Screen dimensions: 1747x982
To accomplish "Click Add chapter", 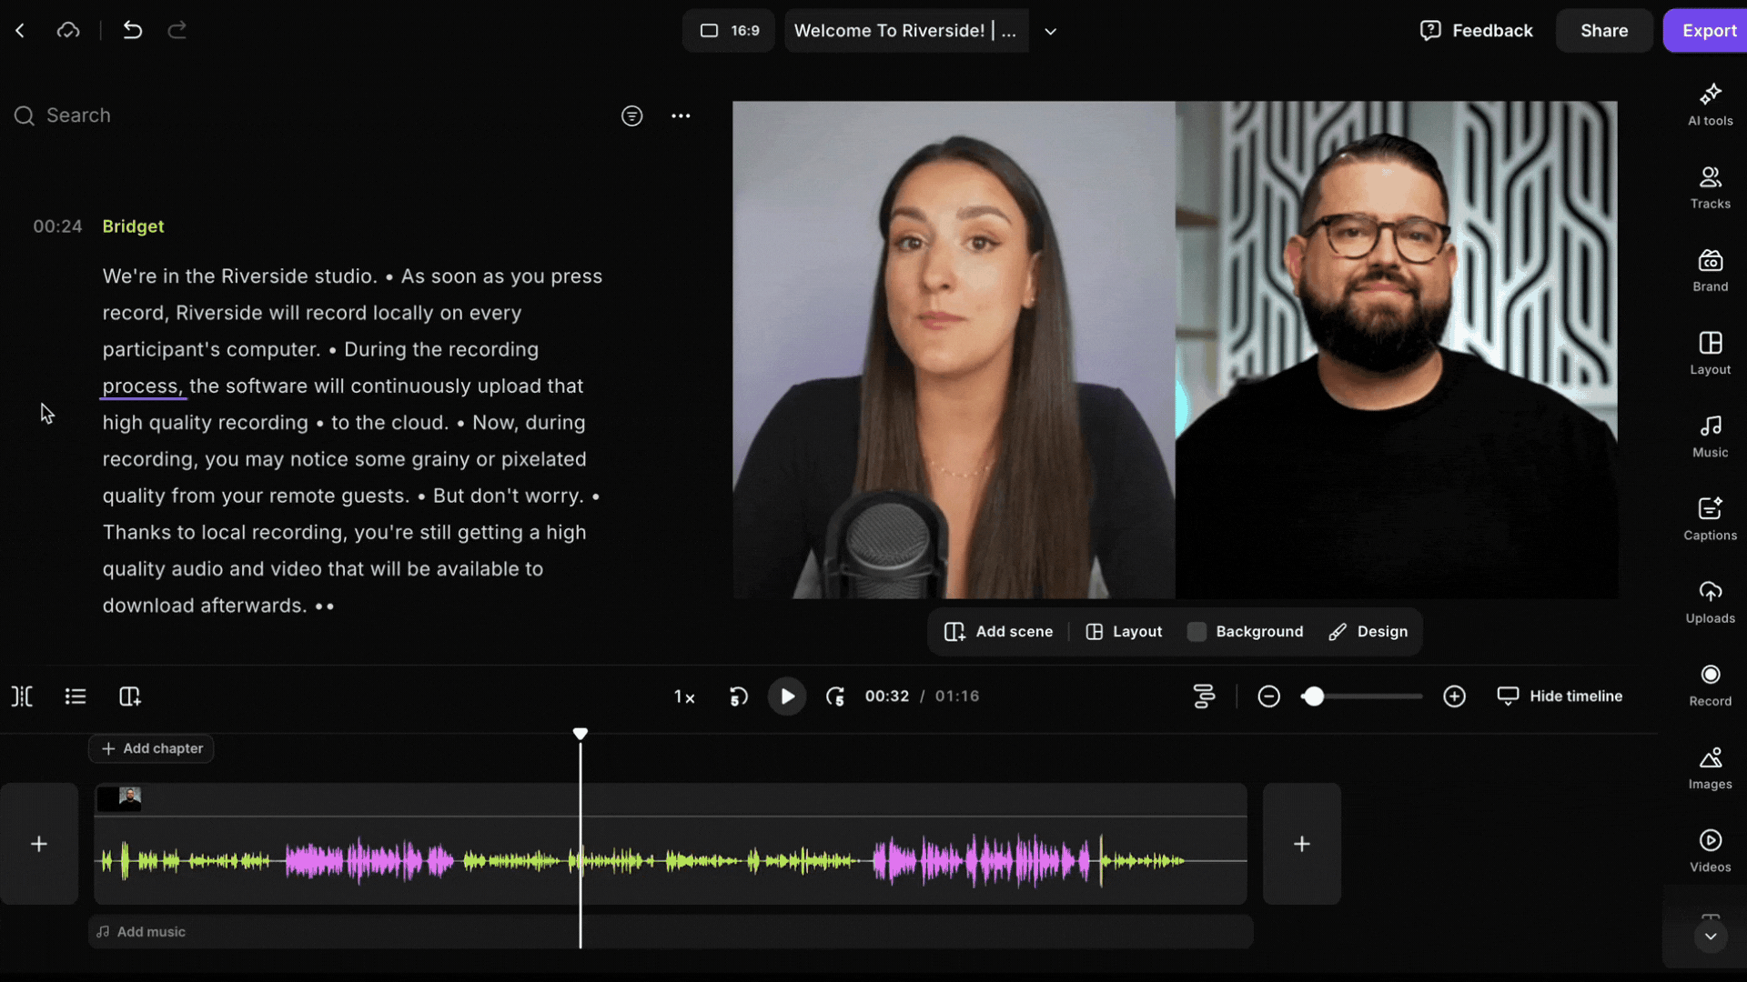I will 152,748.
